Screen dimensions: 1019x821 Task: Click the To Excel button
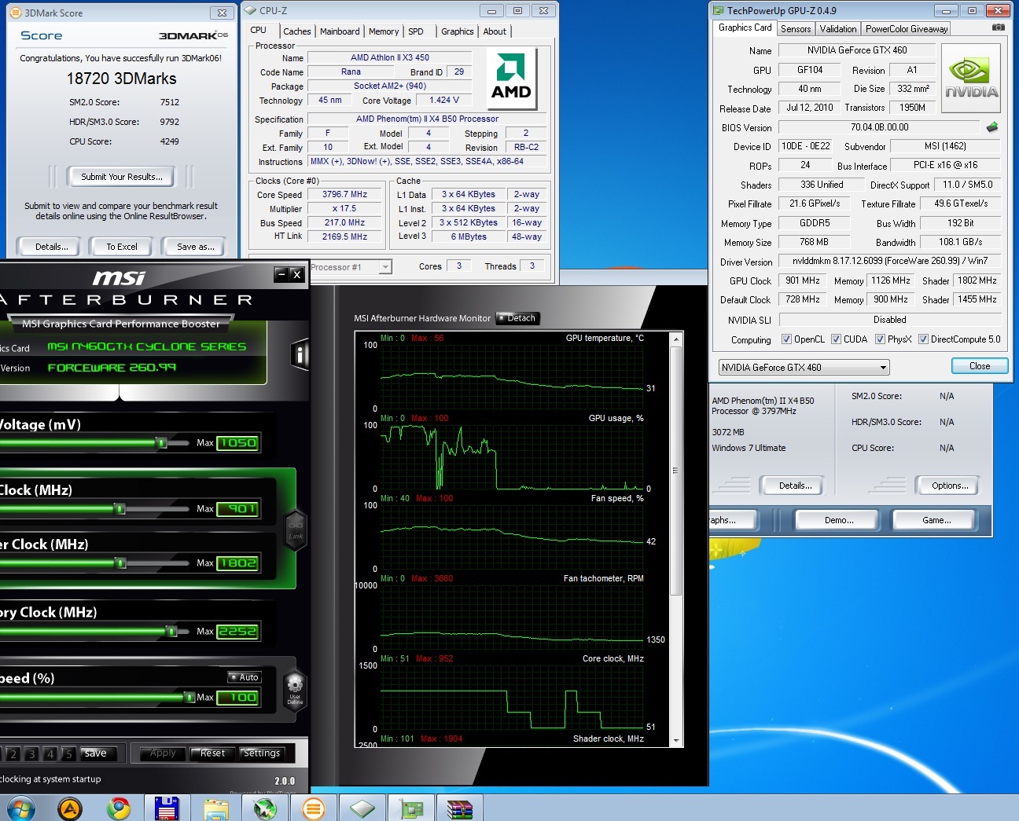122,247
